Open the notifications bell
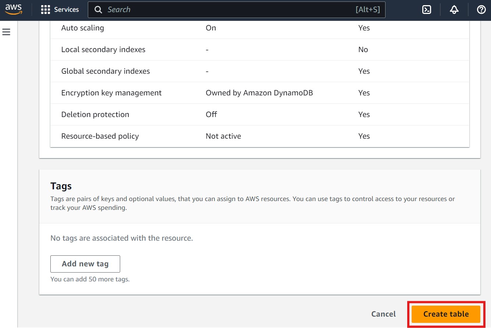Viewport: 491px width, 328px height. pyautogui.click(x=454, y=10)
